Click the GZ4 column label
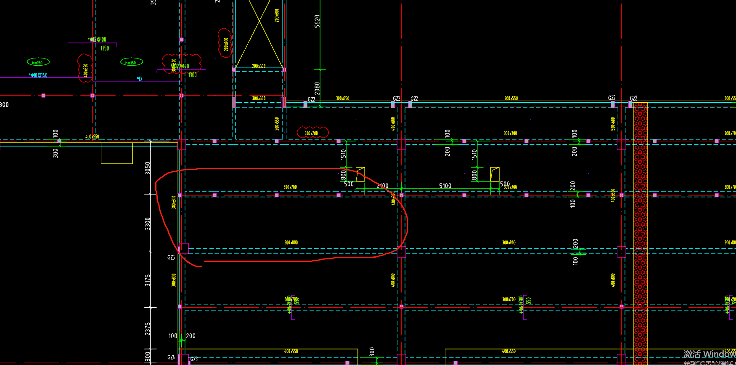 171,357
